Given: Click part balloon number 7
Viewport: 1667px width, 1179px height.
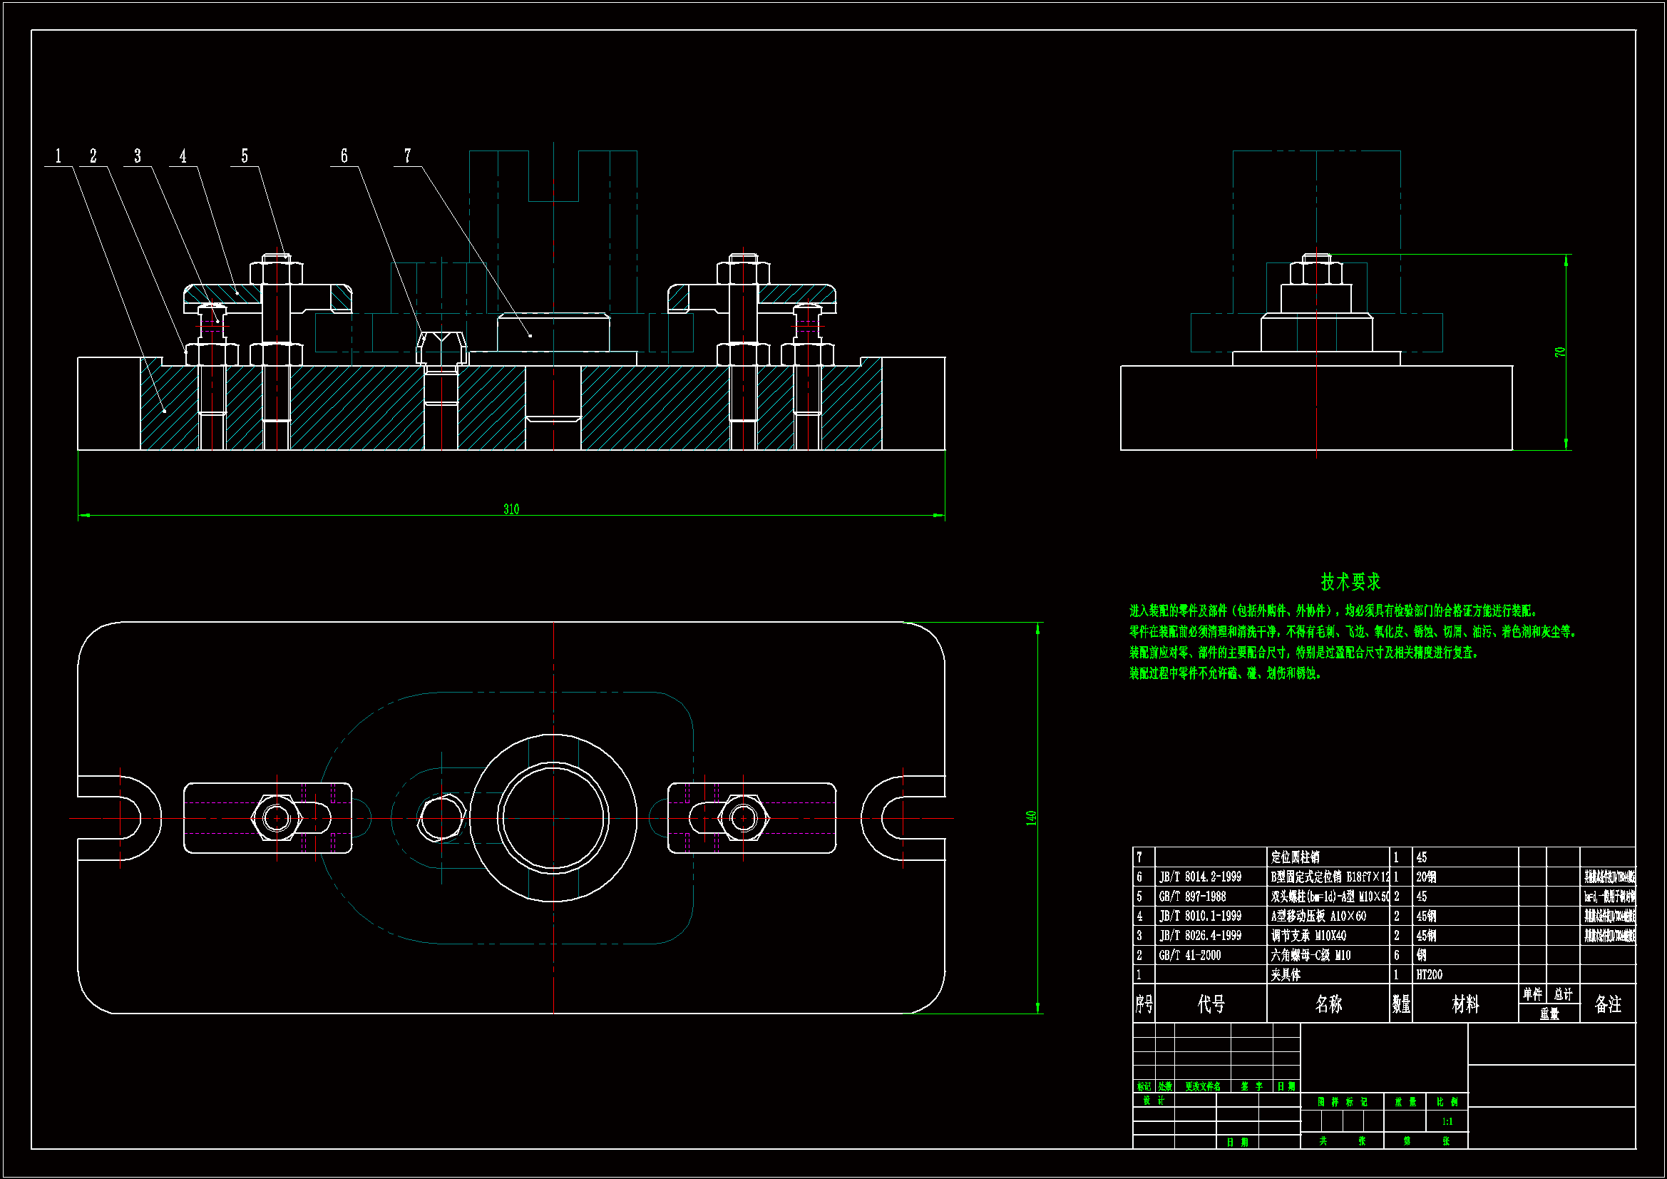Looking at the screenshot, I should pos(407,156).
